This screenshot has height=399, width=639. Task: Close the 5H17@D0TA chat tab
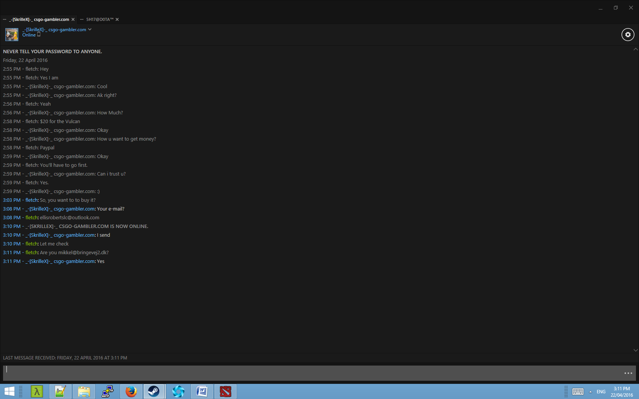point(117,19)
